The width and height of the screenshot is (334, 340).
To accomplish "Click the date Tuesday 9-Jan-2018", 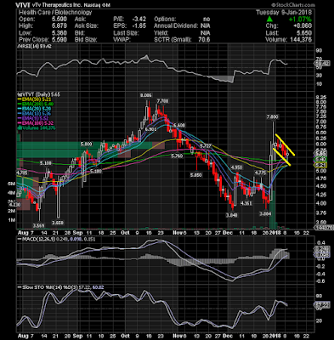I will point(284,13).
